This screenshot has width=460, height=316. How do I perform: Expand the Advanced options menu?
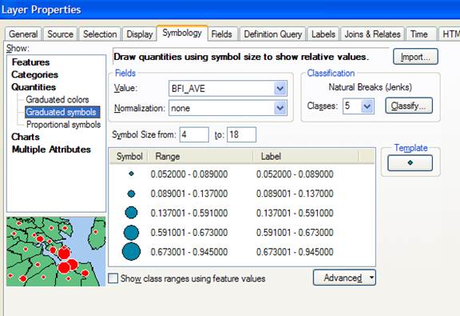344,278
